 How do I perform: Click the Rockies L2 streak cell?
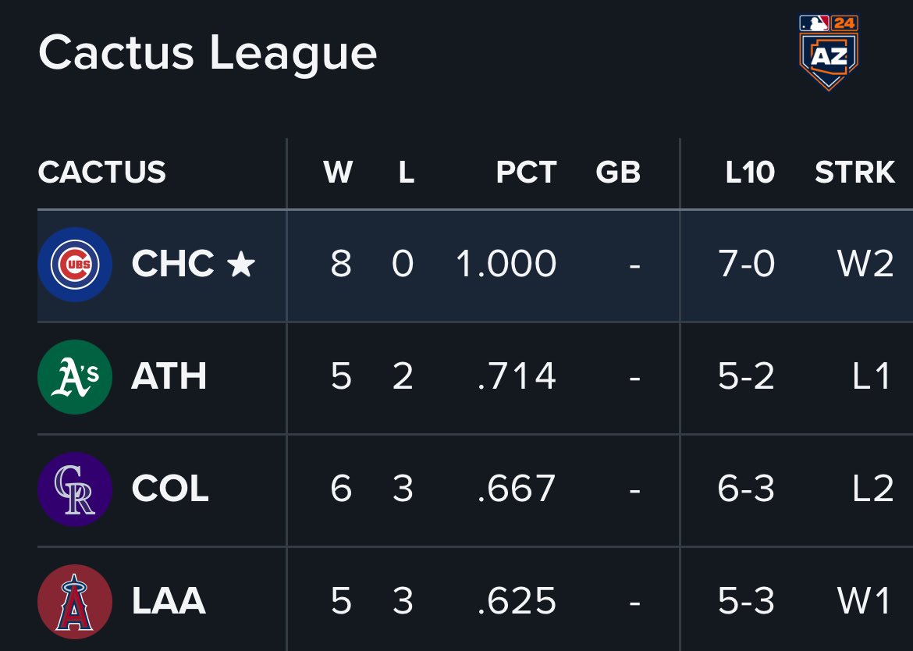click(x=872, y=489)
